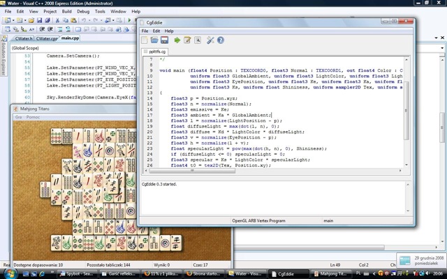Viewport: 447px width, 279px height.
Task: Click Add New Item icon in Visual C++ toolbar
Action: pos(19,20)
